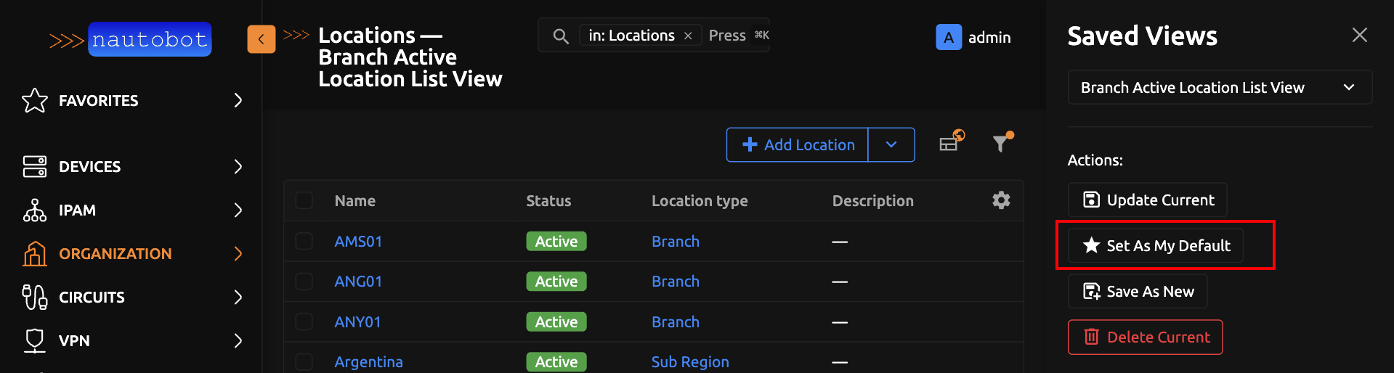
Task: Click Set As My Default button
Action: [1156, 245]
